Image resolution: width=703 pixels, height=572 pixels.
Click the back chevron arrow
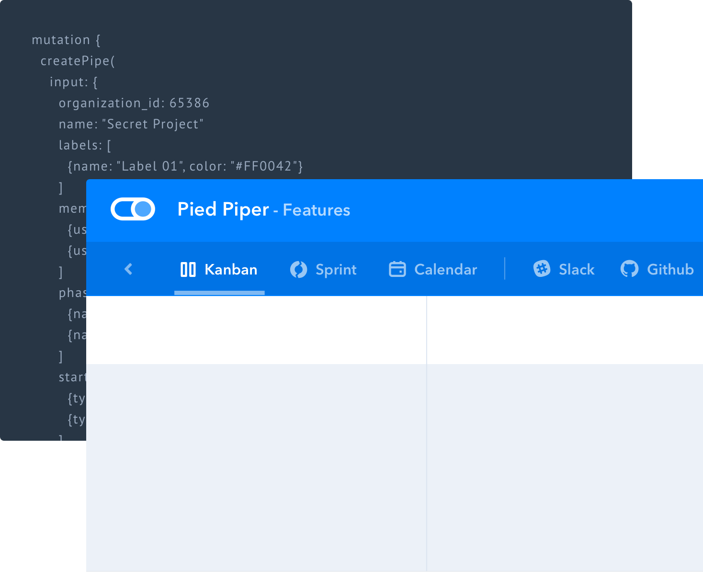click(x=128, y=269)
